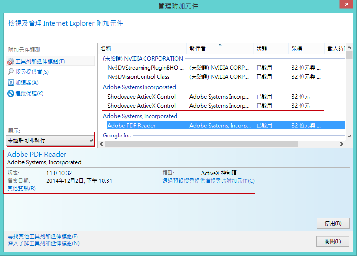Click the horizontal scrollbar thumb
This screenshot has height=257, width=357.
(202, 144)
